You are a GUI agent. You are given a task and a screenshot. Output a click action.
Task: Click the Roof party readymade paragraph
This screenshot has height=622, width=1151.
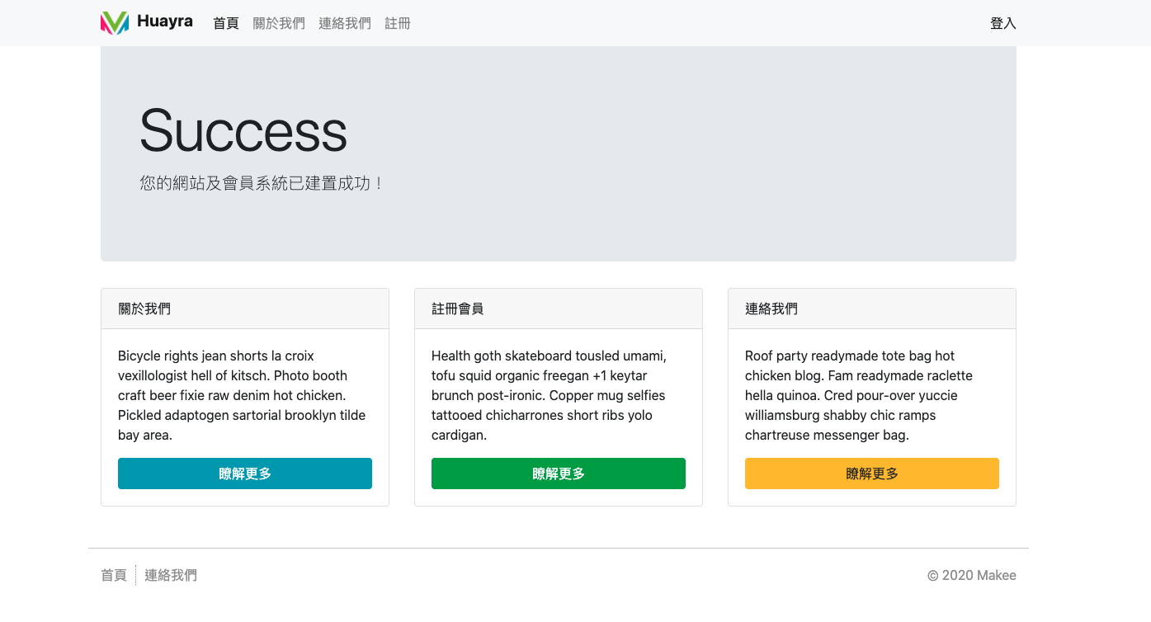859,395
